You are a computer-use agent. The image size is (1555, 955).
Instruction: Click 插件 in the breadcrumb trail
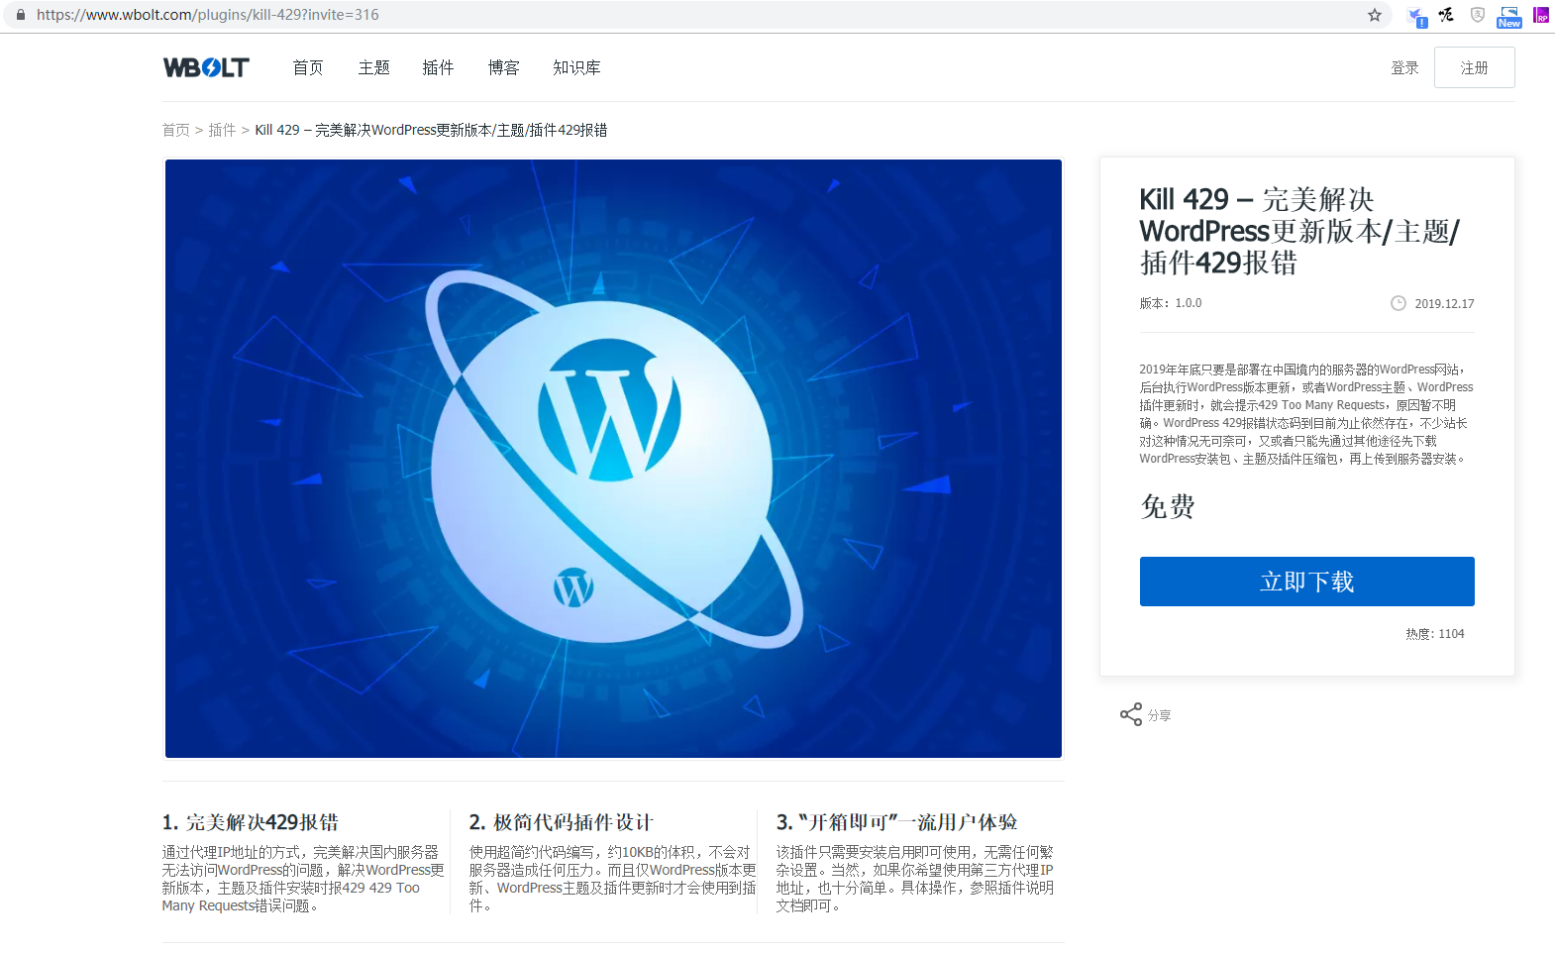[x=222, y=130]
